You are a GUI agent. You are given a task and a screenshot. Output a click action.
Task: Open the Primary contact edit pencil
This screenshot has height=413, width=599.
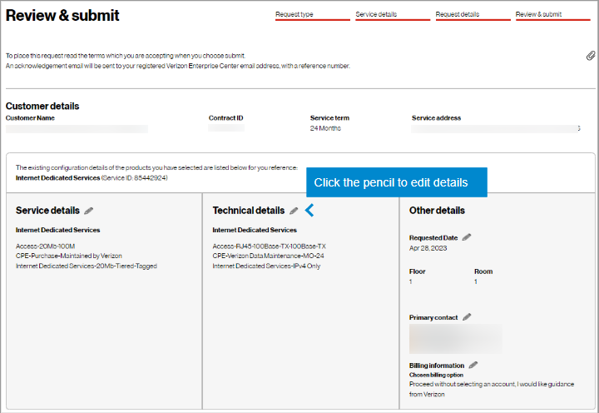[467, 317]
